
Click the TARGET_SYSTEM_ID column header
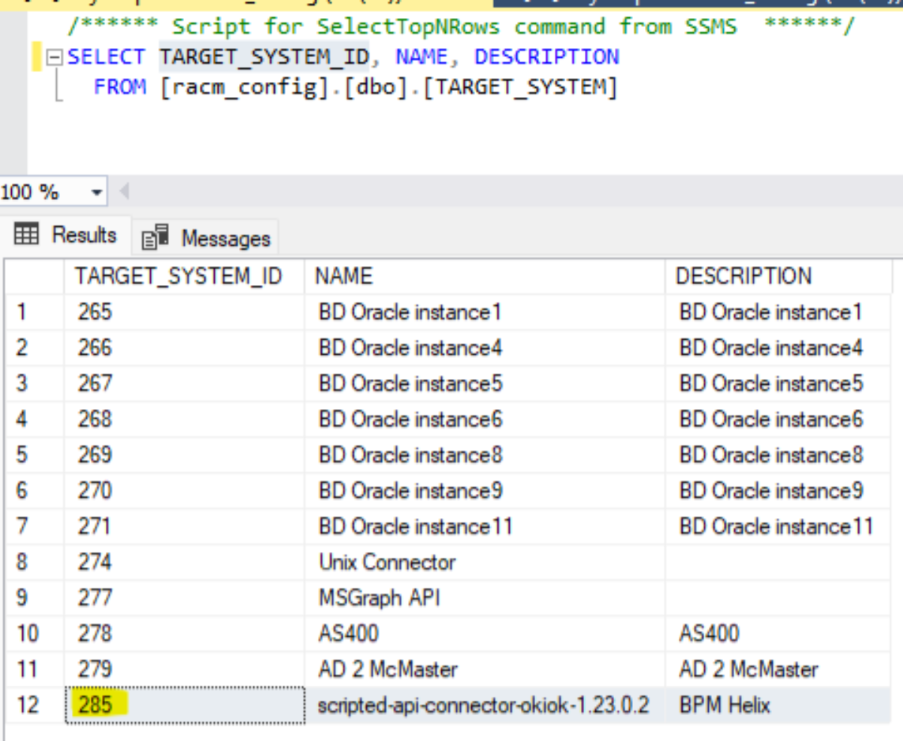184,276
